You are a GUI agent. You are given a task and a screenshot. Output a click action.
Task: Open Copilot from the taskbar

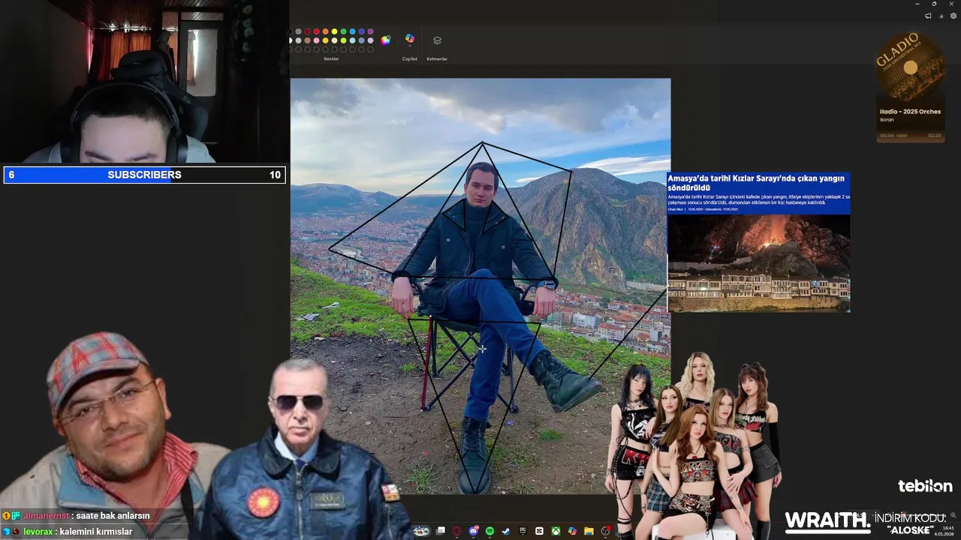pos(572,531)
